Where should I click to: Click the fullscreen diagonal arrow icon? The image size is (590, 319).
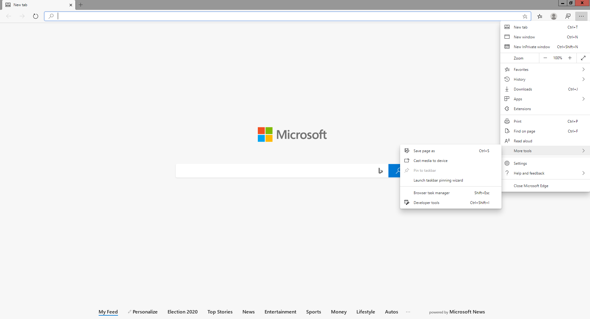583,58
